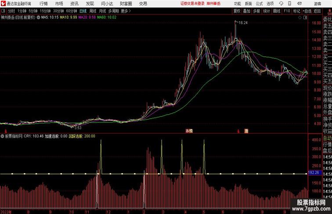
Task: Open the 版面 menu
Action: click(249, 4)
